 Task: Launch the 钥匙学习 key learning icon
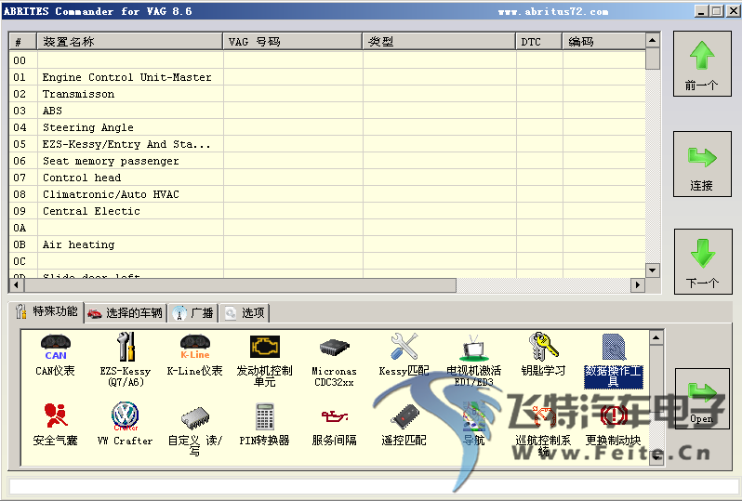point(543,355)
